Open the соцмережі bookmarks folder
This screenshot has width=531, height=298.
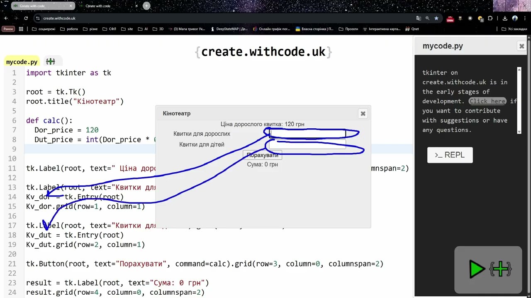pos(44,29)
